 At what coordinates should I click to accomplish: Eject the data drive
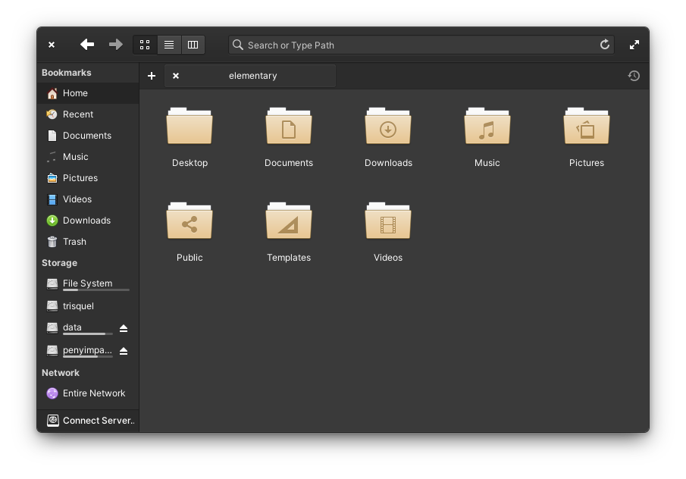[x=124, y=328]
